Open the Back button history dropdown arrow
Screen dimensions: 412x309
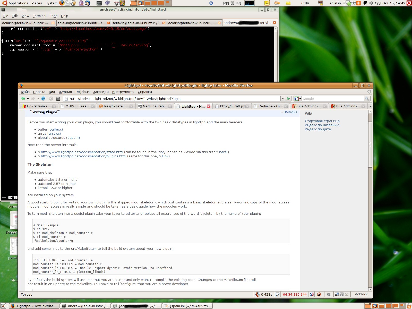click(x=28, y=99)
